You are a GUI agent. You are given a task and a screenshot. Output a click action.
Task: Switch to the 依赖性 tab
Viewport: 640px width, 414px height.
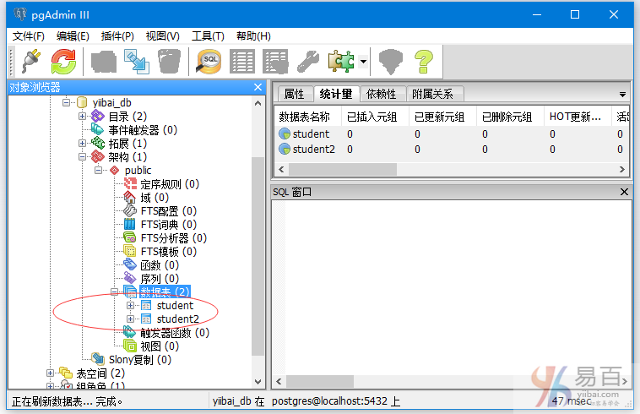click(381, 94)
